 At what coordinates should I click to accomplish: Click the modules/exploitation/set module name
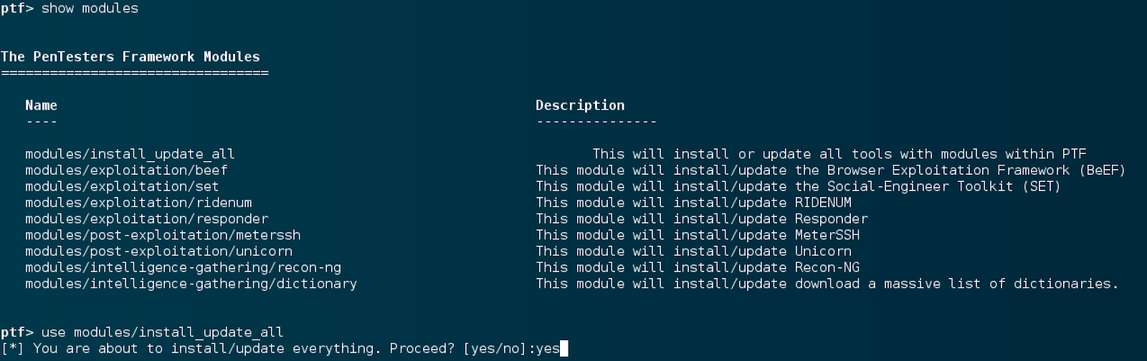tap(122, 187)
